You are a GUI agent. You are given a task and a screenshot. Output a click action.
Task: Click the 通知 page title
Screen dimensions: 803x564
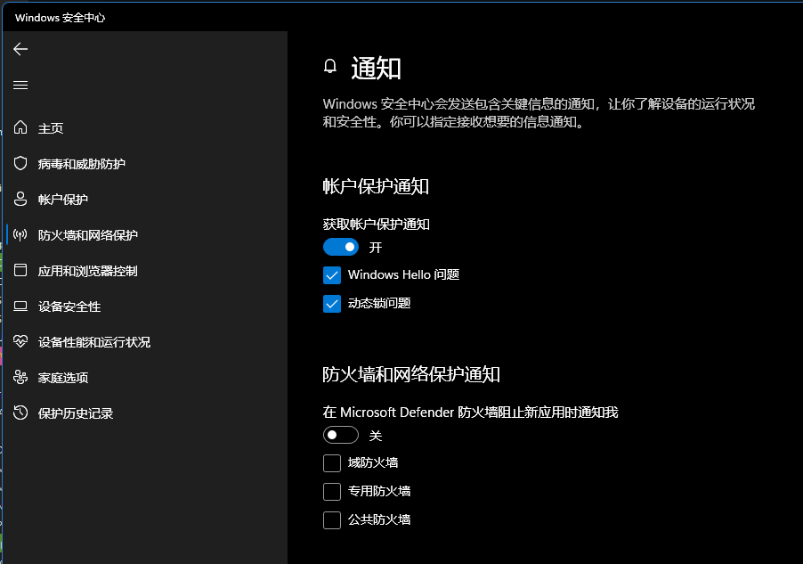coord(376,69)
